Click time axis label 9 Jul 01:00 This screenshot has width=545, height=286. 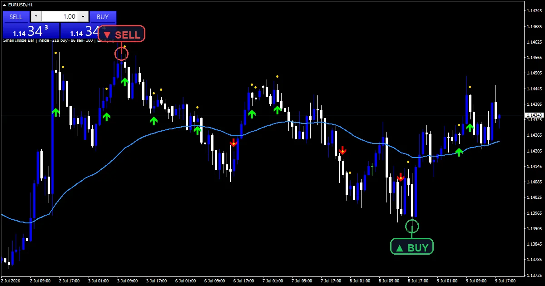448,281
